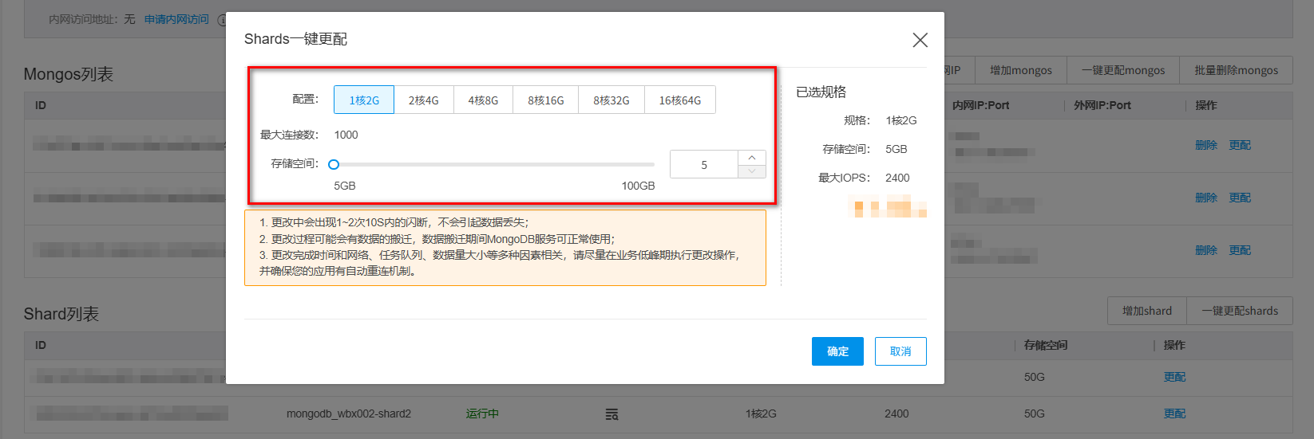Click the 100GB slider maximum label
1314x439 pixels.
(x=638, y=186)
